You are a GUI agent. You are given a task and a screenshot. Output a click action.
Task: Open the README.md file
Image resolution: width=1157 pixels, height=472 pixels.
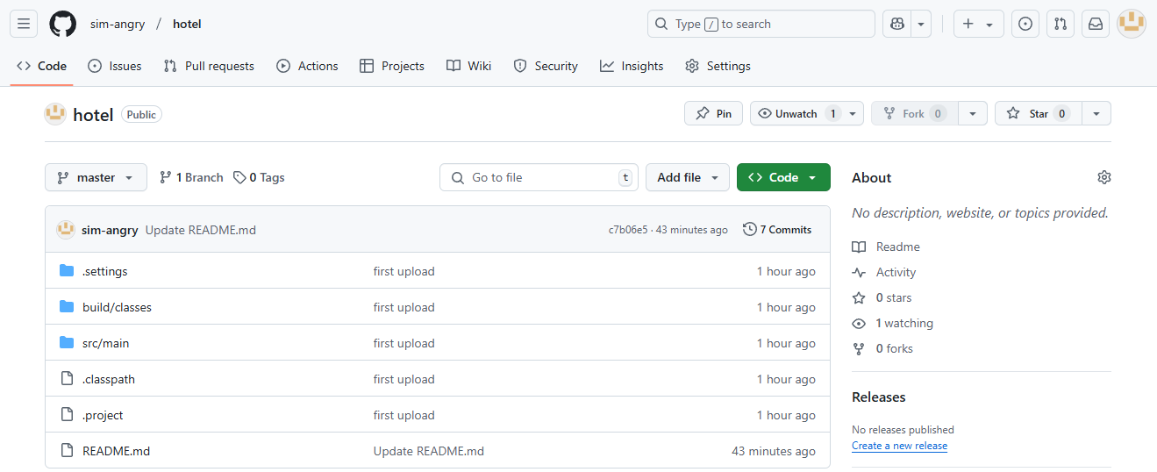pyautogui.click(x=116, y=451)
